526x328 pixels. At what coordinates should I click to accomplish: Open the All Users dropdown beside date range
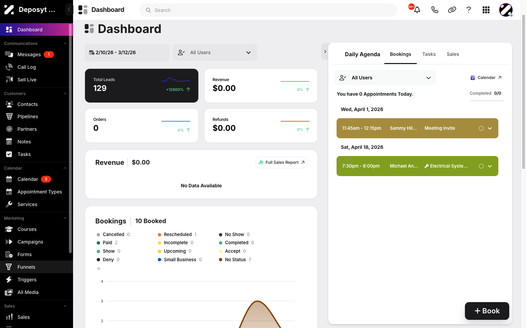215,52
